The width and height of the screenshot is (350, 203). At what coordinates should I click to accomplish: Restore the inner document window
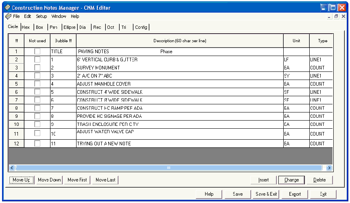[x=337, y=17]
